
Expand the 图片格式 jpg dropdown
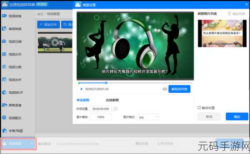coord(148,117)
